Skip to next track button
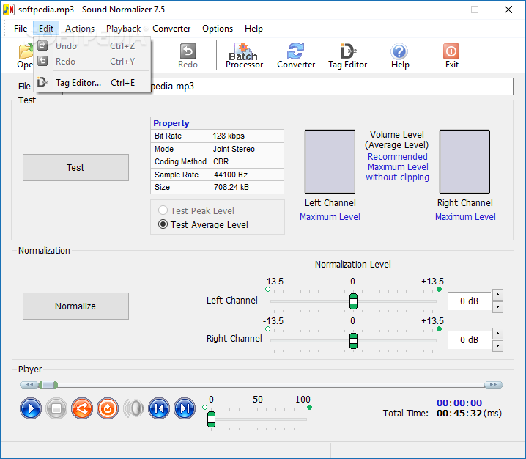Viewport: 526px width, 459px height. tap(185, 408)
